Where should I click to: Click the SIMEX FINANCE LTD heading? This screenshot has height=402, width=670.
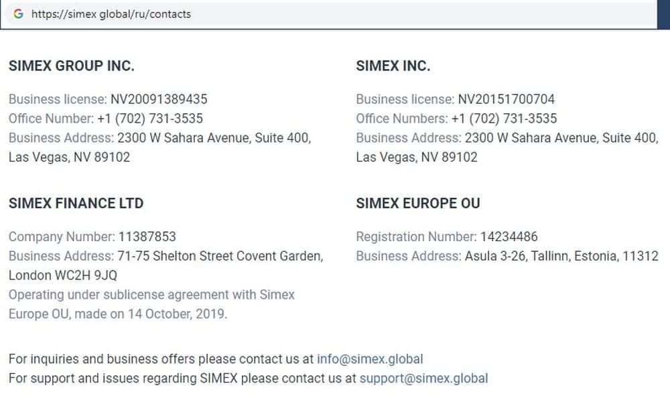[76, 203]
